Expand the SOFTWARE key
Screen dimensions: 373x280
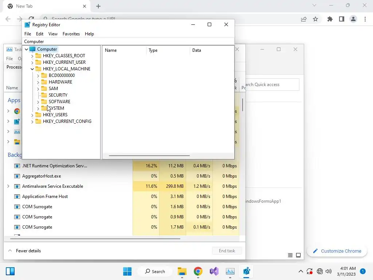38,102
